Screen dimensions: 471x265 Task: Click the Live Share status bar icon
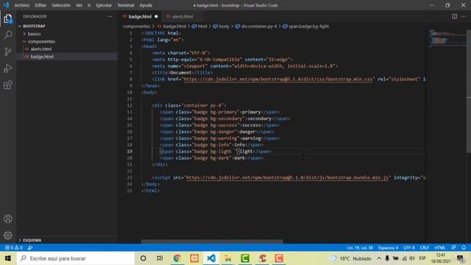pyautogui.click(x=30, y=248)
